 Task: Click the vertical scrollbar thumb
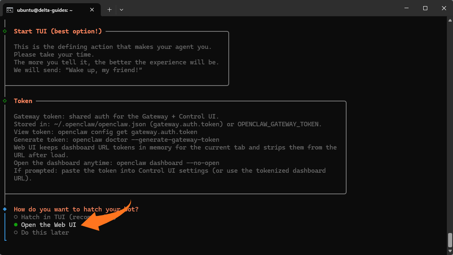(x=450, y=240)
